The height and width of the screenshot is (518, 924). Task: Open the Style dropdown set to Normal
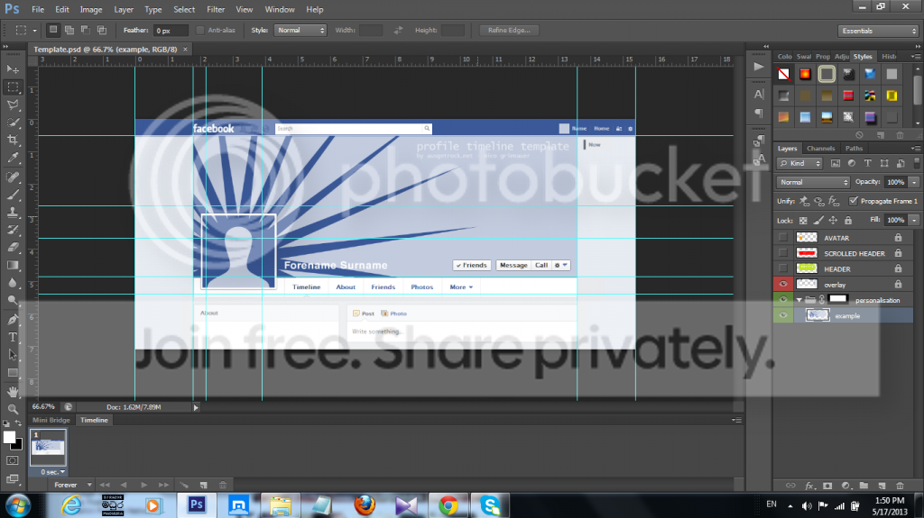click(300, 30)
